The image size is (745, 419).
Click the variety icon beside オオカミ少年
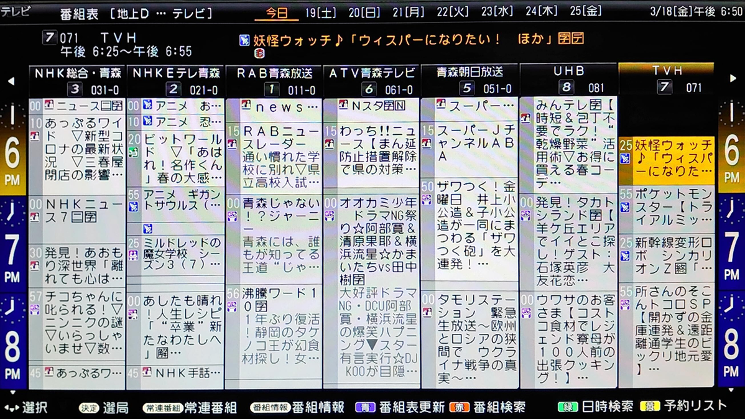point(329,216)
